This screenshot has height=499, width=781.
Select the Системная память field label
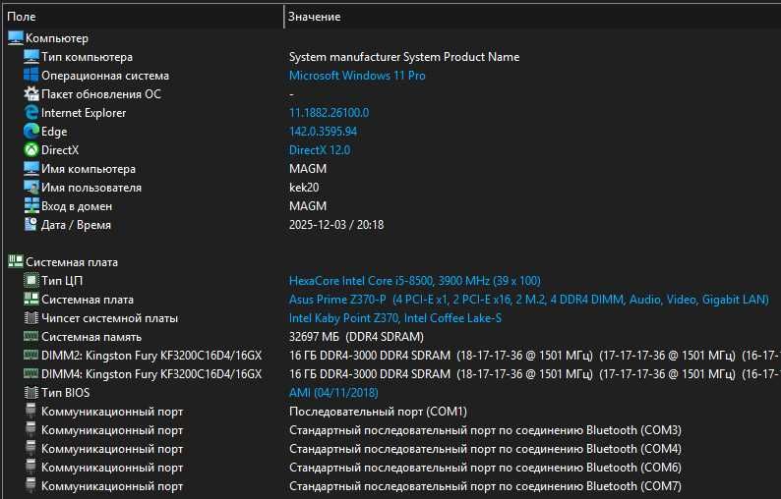click(x=91, y=337)
